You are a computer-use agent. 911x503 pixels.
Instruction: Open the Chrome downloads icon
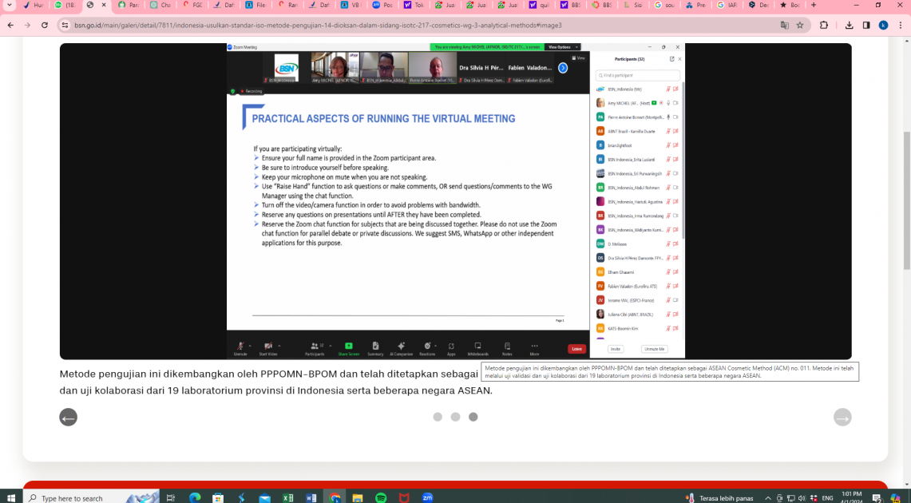(850, 25)
